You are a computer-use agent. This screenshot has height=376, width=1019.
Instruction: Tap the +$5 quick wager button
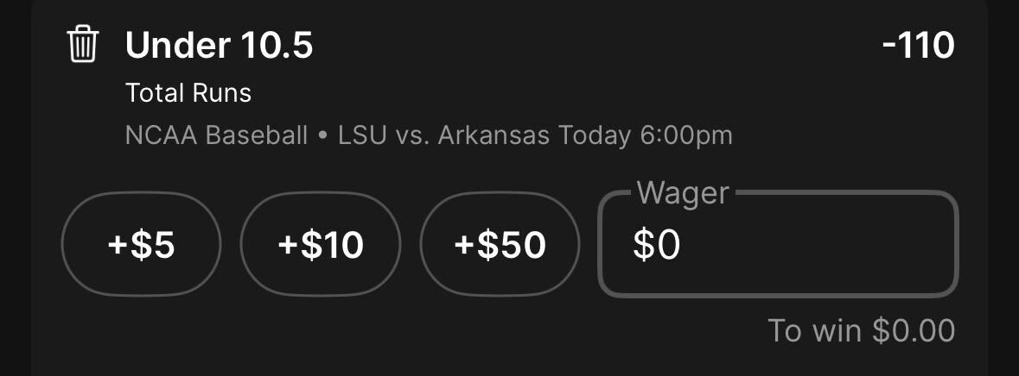[x=141, y=246]
